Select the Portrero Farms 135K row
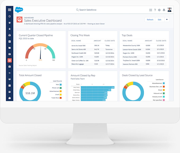This screenshot has width=180, height=153. (x=144, y=57)
